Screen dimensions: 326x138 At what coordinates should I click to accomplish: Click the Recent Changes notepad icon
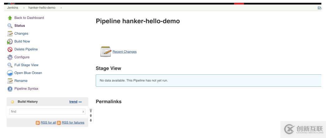click(105, 52)
